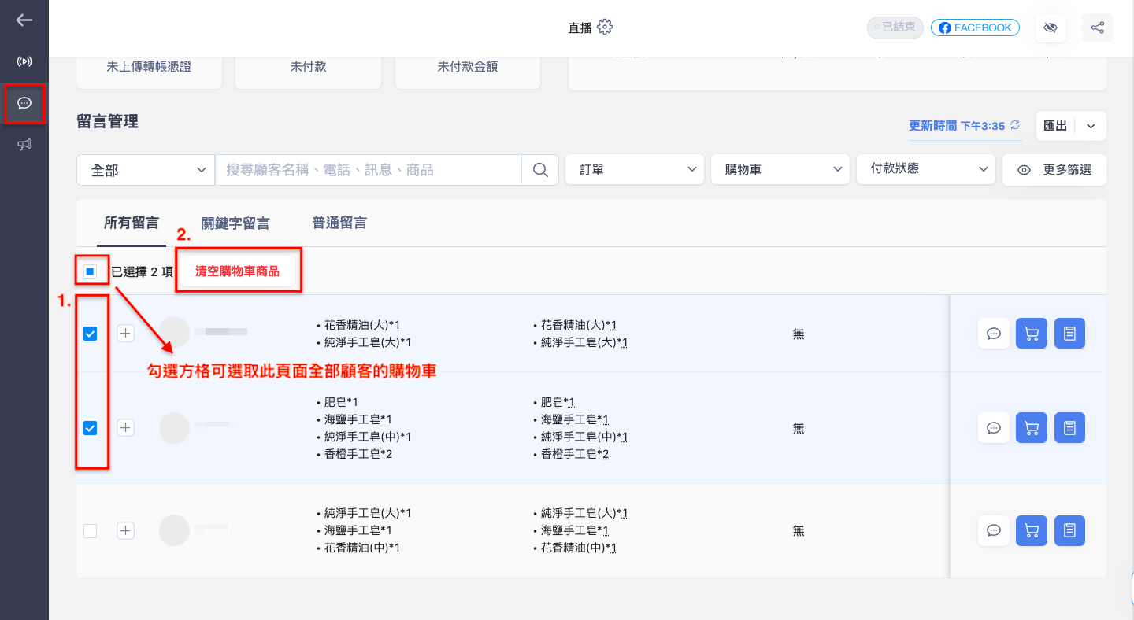
Task: Open the first customer's shopping cart icon
Action: (1032, 334)
